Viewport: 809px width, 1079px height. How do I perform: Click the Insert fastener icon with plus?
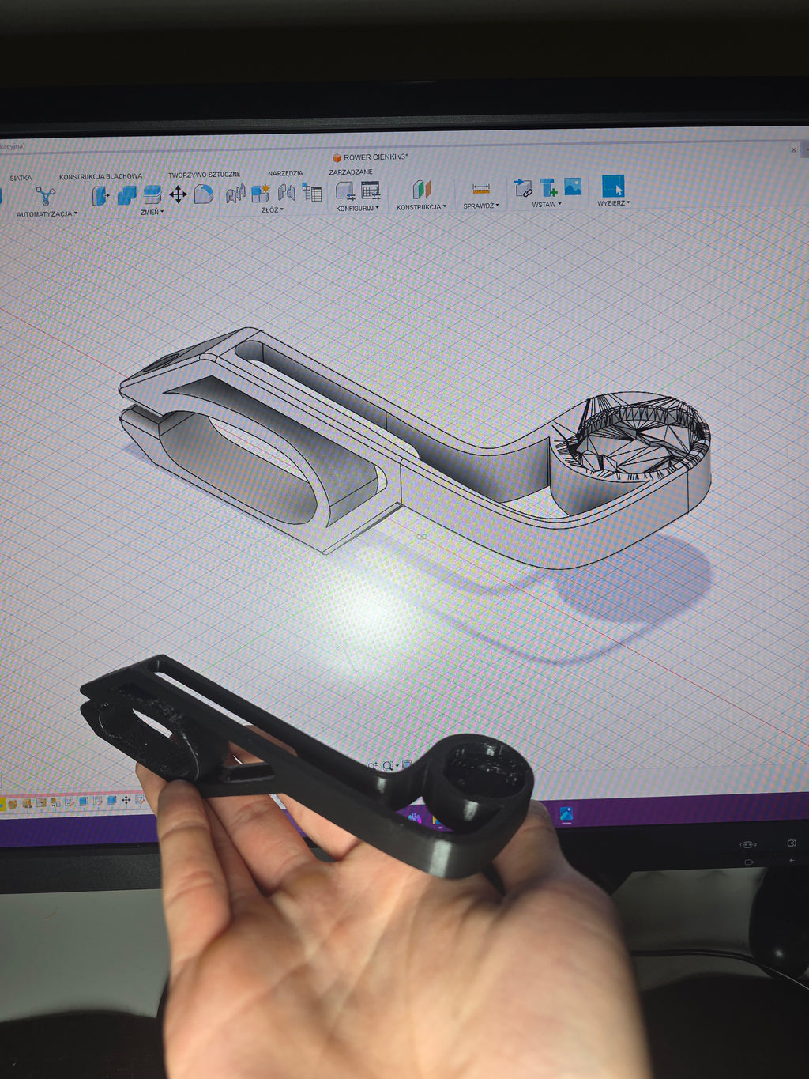click(548, 187)
